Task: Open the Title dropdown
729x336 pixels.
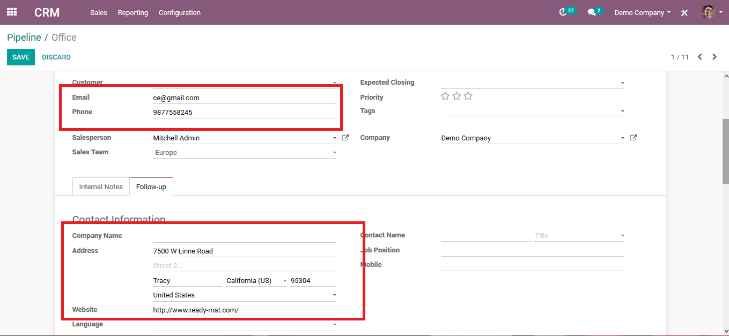Action: coord(579,235)
